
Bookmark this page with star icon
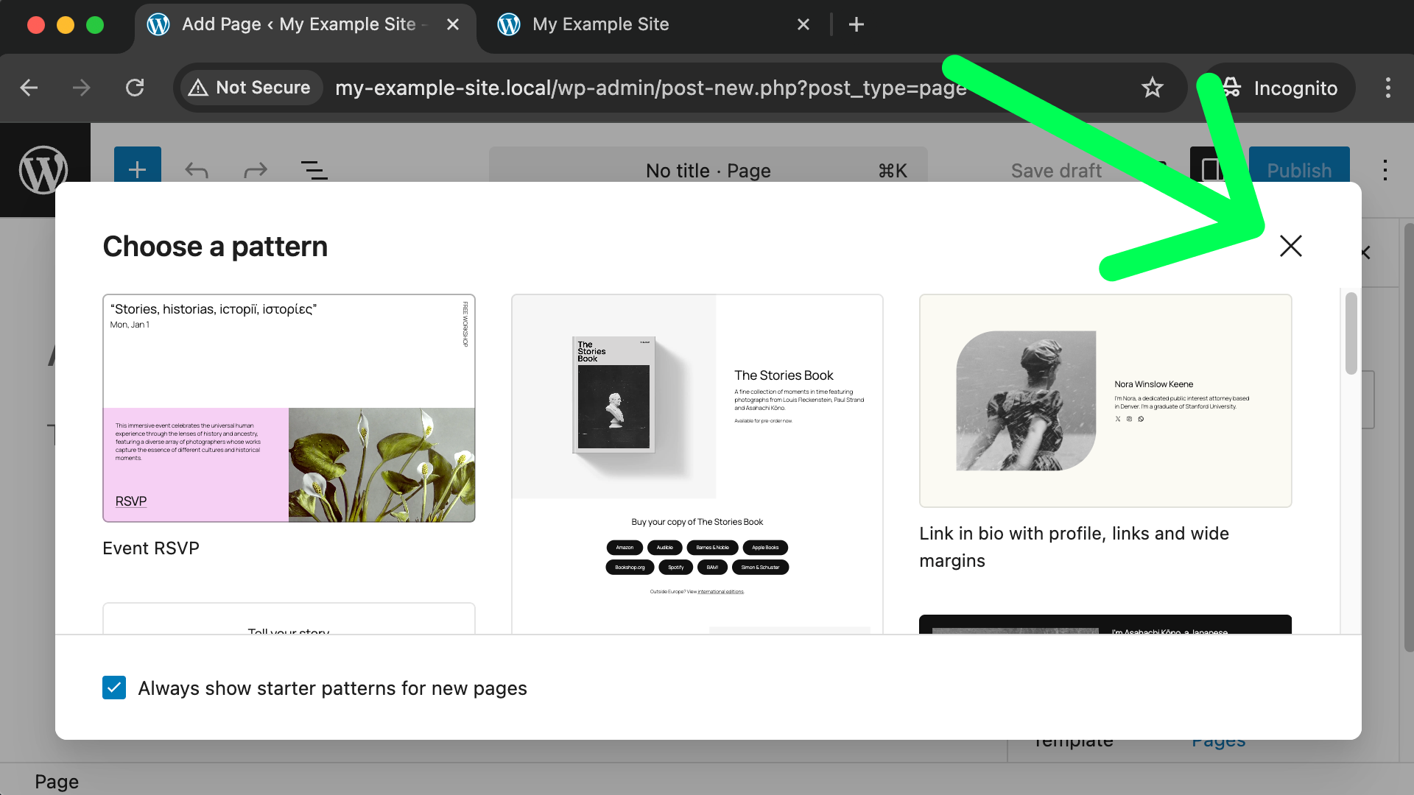coord(1152,88)
